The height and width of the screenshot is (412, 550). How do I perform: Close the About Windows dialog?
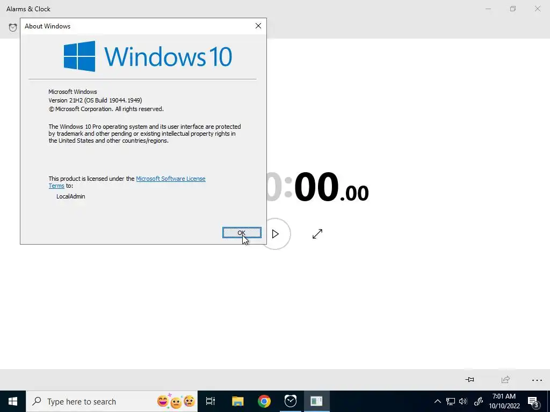point(258,26)
